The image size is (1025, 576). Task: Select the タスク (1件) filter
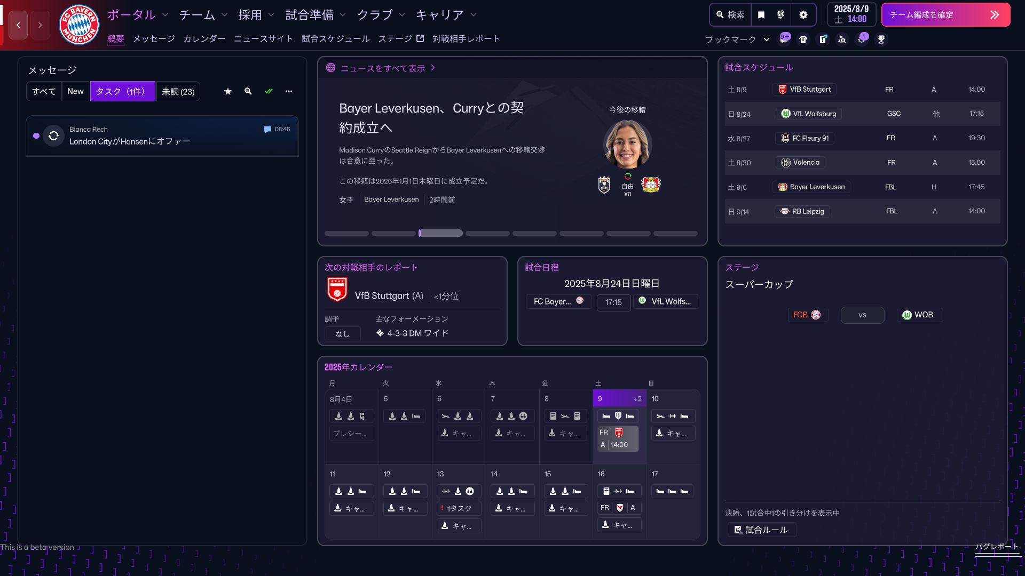pyautogui.click(x=122, y=91)
